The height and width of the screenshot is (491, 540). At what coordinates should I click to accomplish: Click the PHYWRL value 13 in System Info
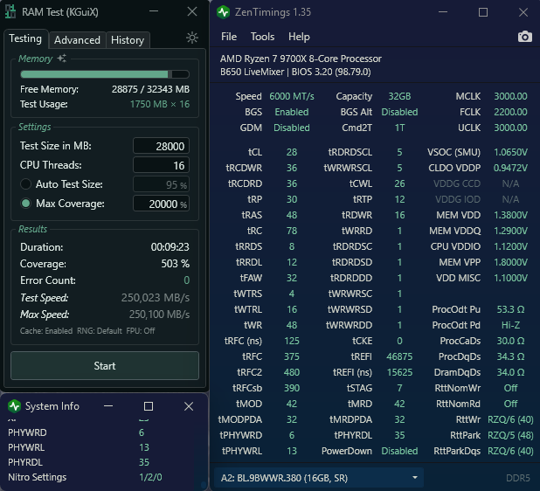(144, 447)
